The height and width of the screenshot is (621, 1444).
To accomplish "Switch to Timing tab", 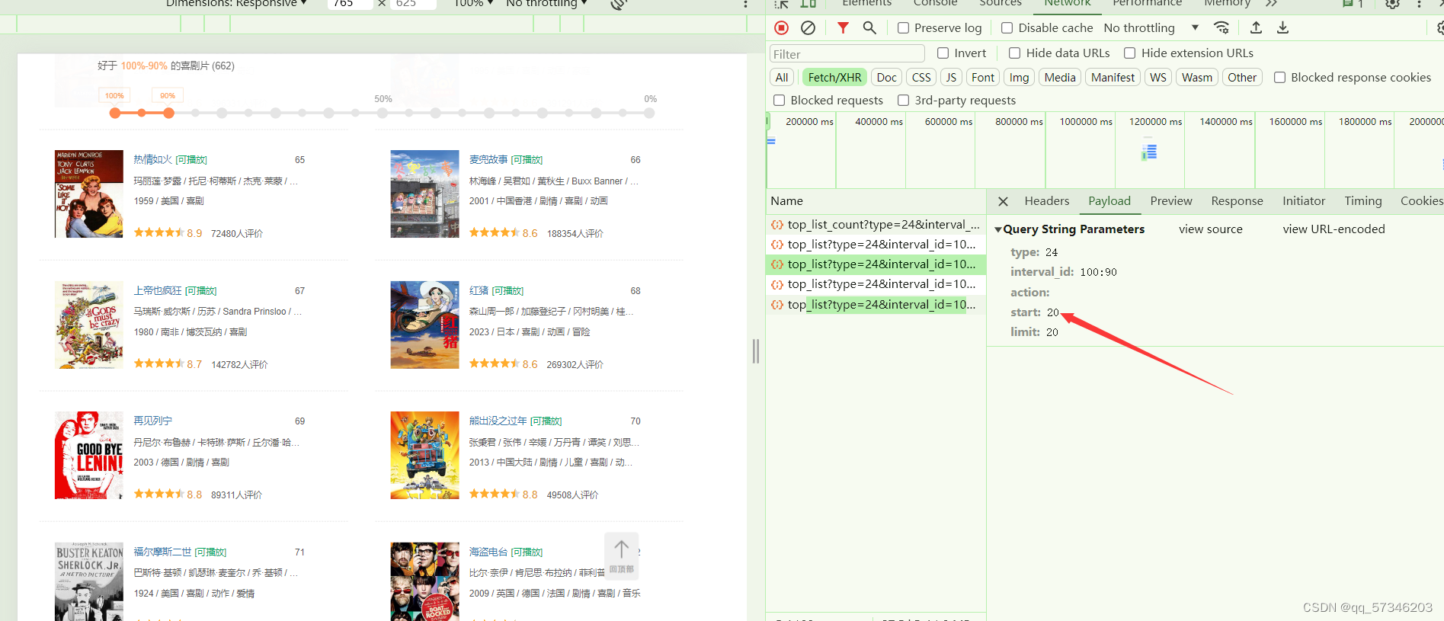I will click(x=1362, y=201).
